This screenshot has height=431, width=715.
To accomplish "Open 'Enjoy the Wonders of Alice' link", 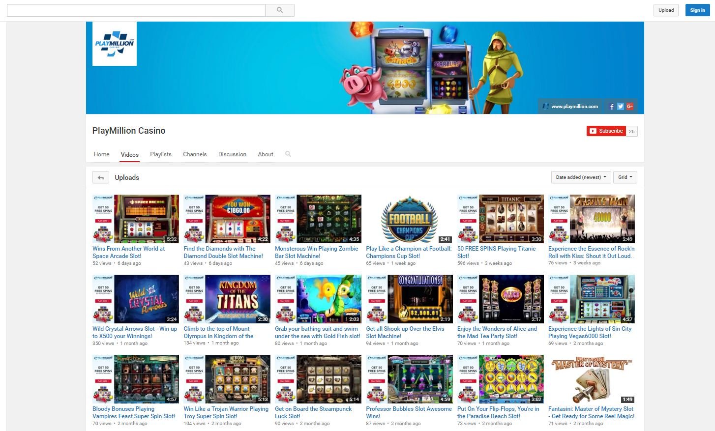I will tap(497, 333).
